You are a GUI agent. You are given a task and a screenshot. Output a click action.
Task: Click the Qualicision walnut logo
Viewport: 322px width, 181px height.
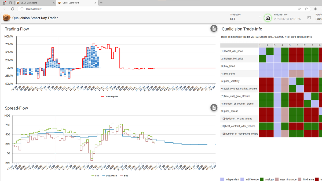pos(6,18)
